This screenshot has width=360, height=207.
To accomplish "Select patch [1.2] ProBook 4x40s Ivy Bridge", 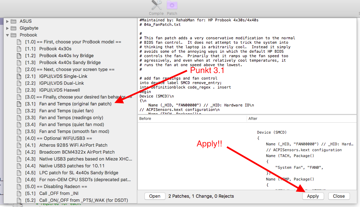I will pos(59,56).
